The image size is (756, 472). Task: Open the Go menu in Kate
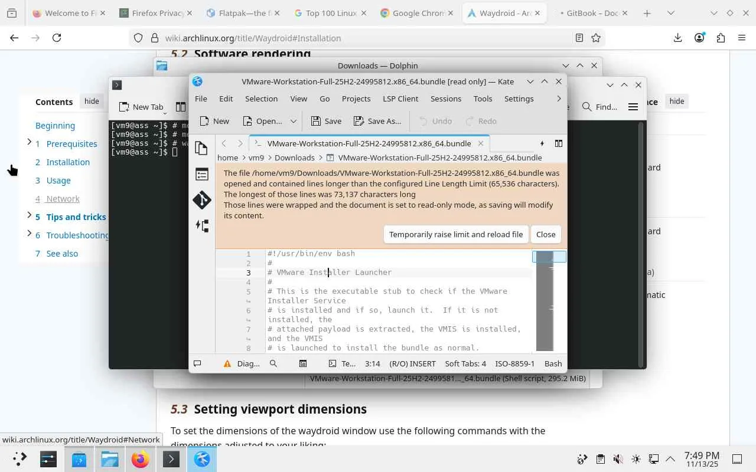pyautogui.click(x=324, y=99)
